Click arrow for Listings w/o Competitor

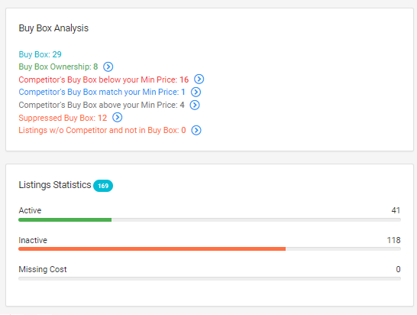pos(196,130)
